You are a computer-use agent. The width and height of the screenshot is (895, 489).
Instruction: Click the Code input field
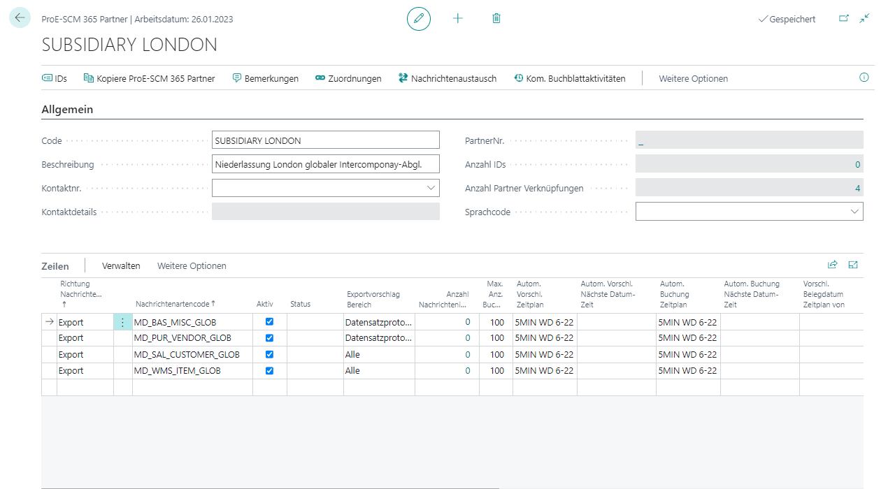tap(326, 140)
